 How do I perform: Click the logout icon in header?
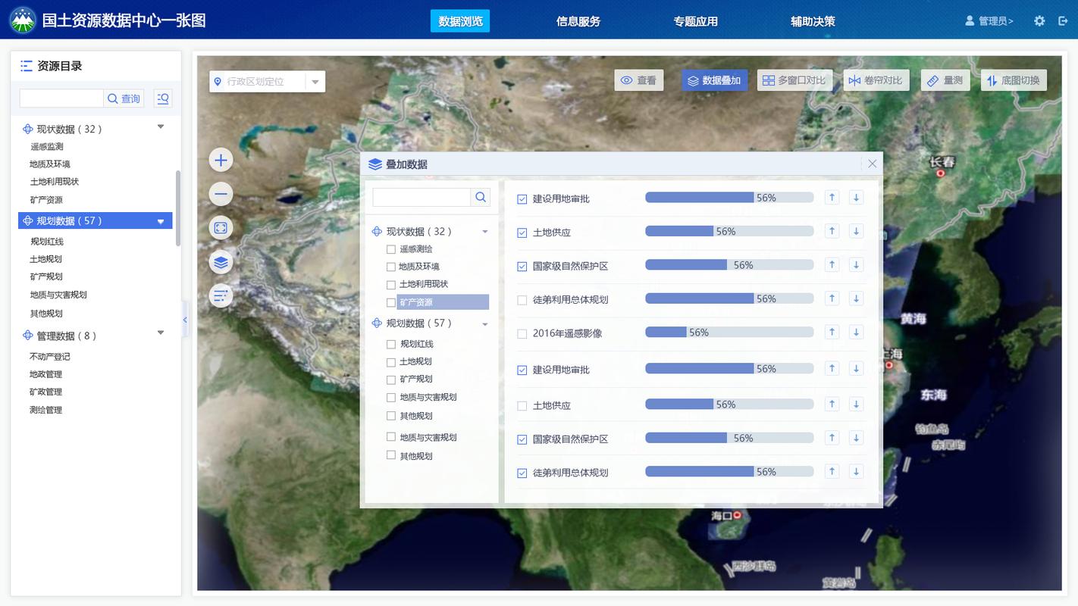[1063, 21]
